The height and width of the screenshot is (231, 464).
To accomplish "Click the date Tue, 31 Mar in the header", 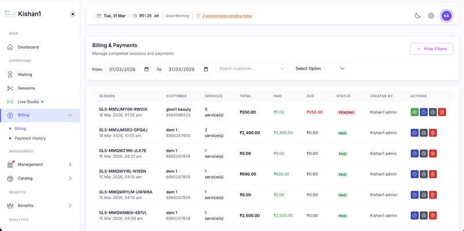I will click(x=114, y=16).
